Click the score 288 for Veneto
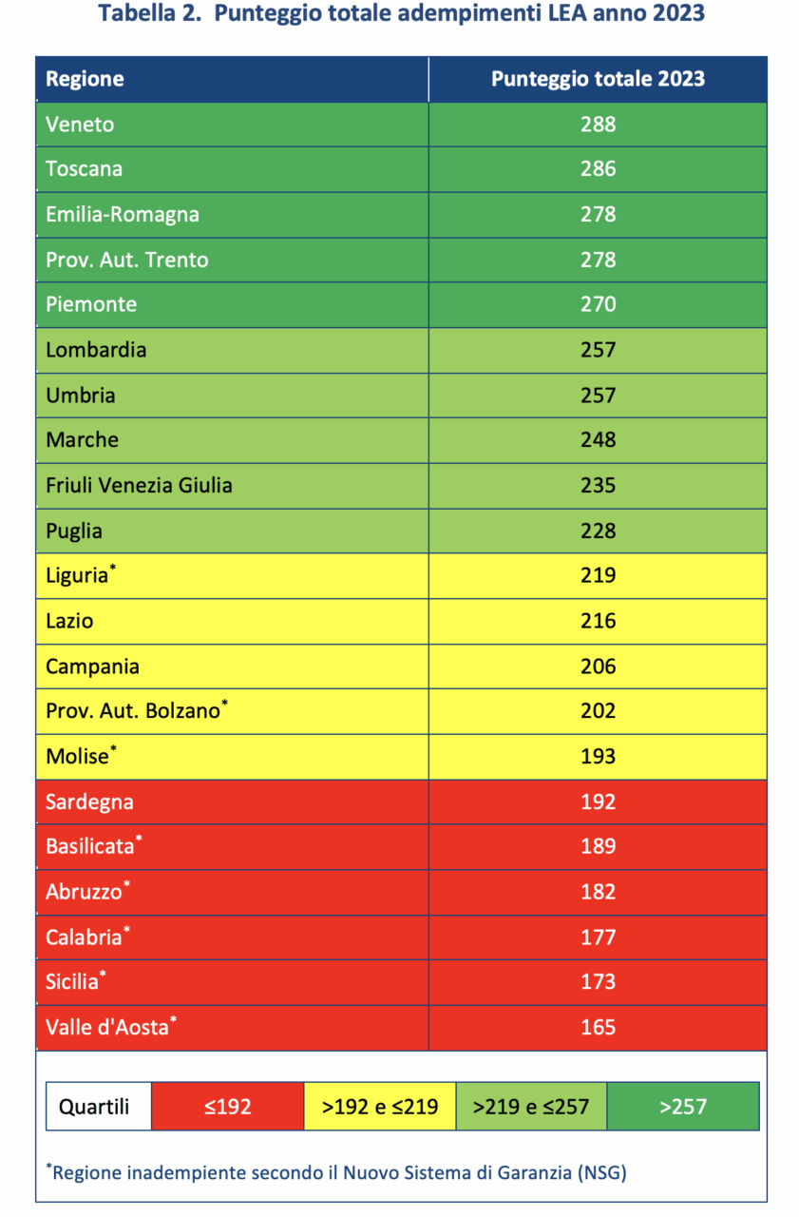 (598, 125)
